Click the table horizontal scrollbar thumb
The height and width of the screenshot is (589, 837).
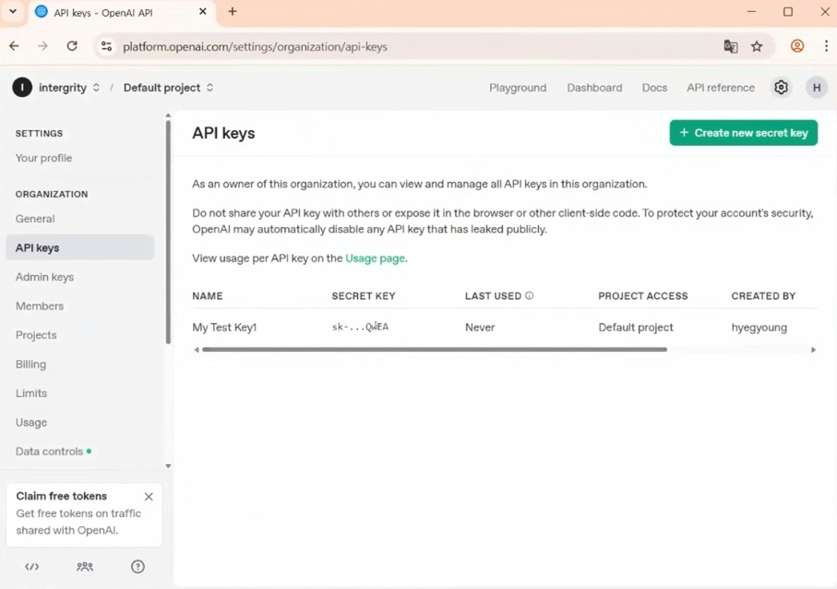[435, 350]
